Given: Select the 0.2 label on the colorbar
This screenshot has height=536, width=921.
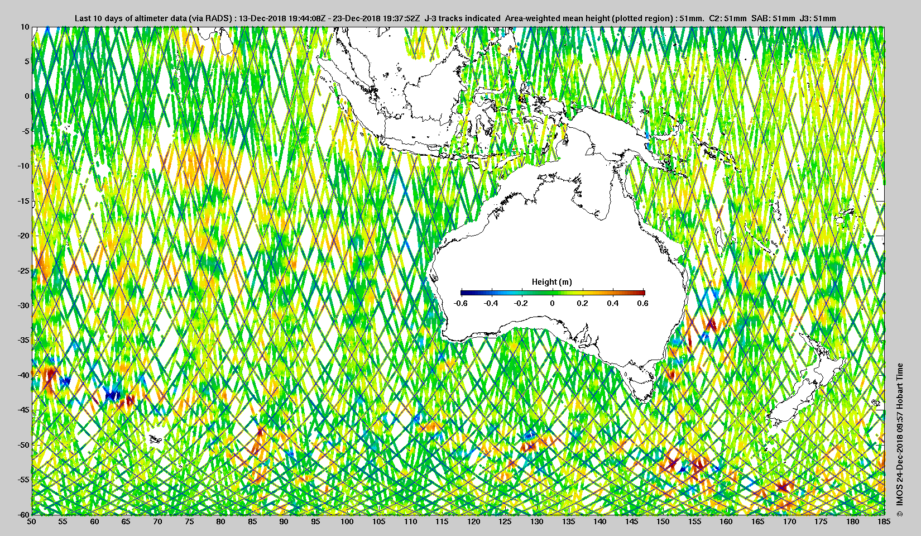Looking at the screenshot, I should point(582,303).
